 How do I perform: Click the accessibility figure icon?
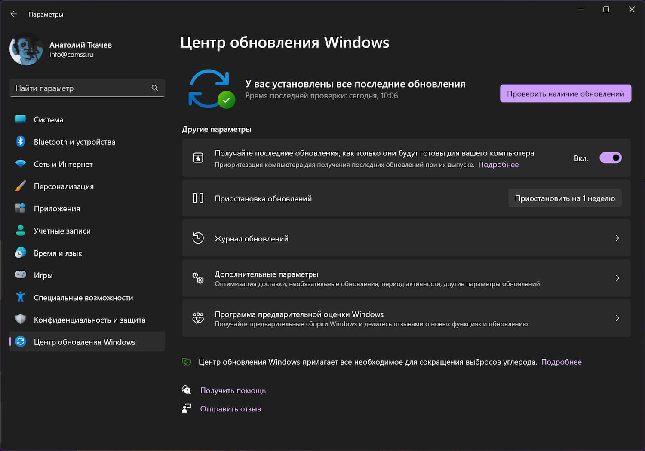point(21,297)
